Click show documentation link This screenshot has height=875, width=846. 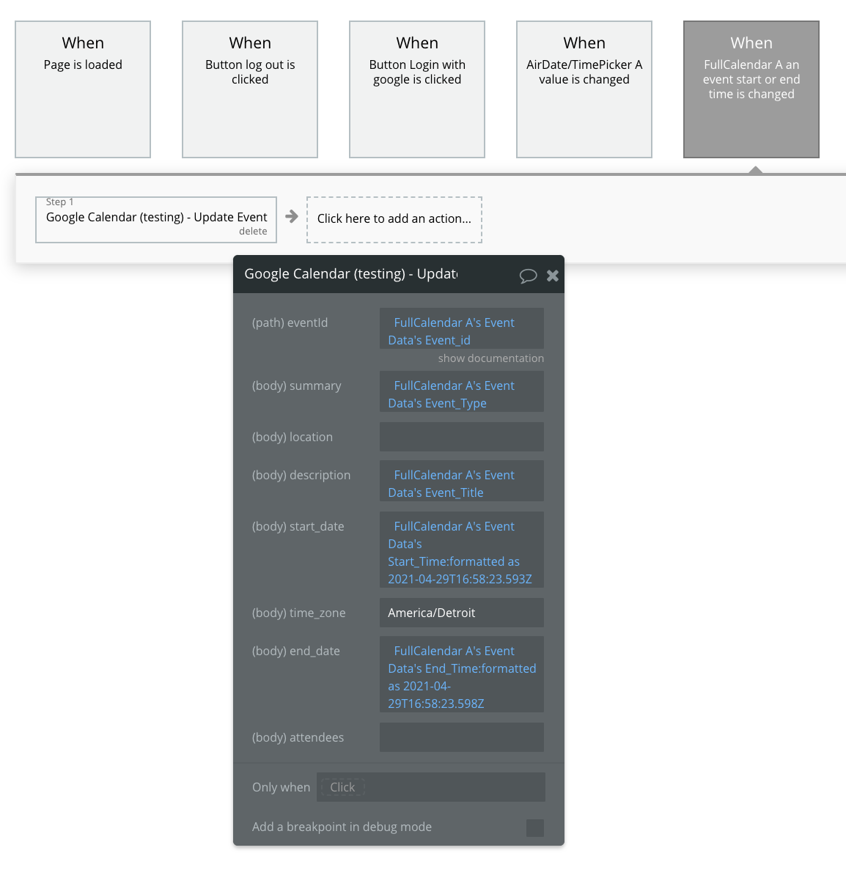coord(491,358)
